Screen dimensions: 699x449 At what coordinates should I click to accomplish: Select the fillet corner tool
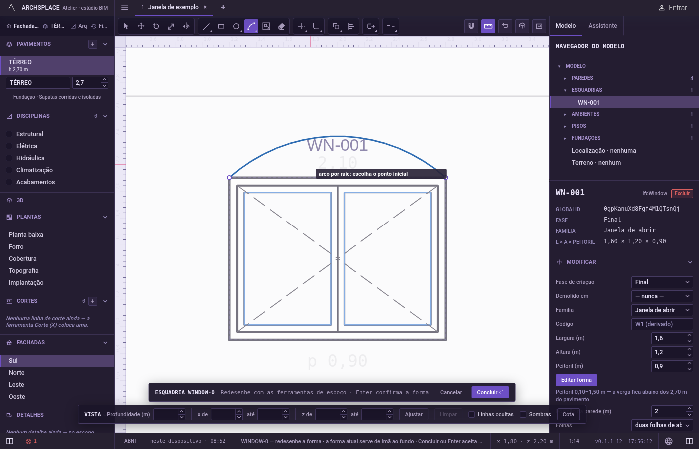pyautogui.click(x=316, y=26)
